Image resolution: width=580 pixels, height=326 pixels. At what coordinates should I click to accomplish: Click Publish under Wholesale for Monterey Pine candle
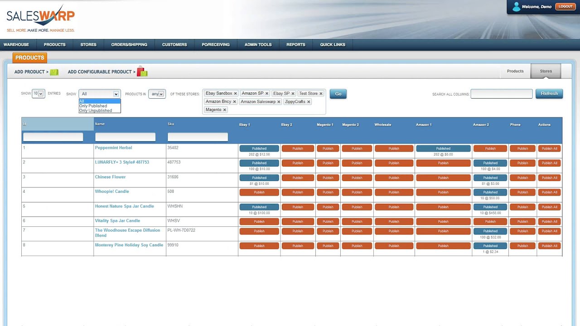[x=394, y=246]
